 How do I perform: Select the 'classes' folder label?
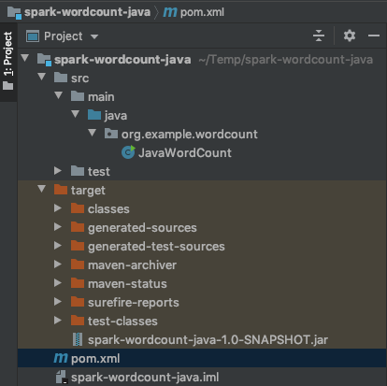coord(108,209)
